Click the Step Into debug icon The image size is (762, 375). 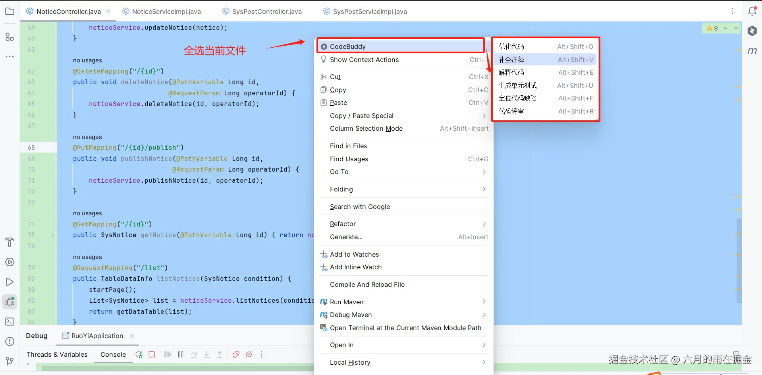[206, 354]
